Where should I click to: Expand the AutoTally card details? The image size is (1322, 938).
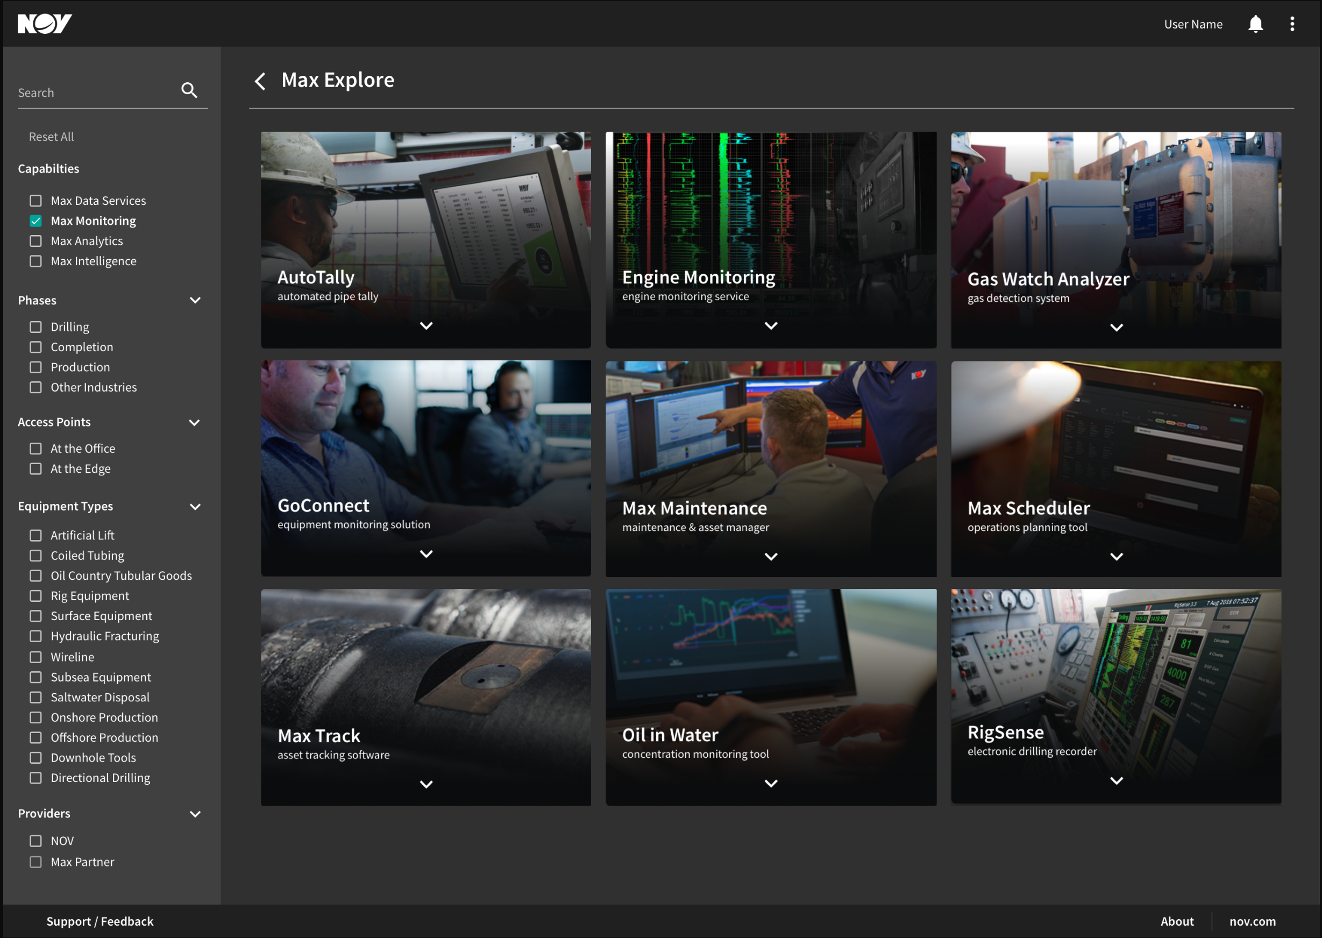point(426,326)
